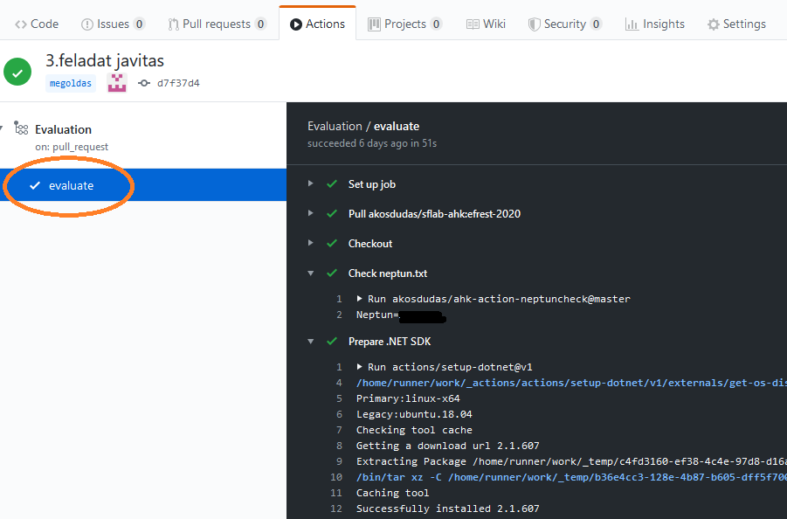Click the workflow gears icon beside Evaluation
Image resolution: width=787 pixels, height=519 pixels.
coord(22,128)
